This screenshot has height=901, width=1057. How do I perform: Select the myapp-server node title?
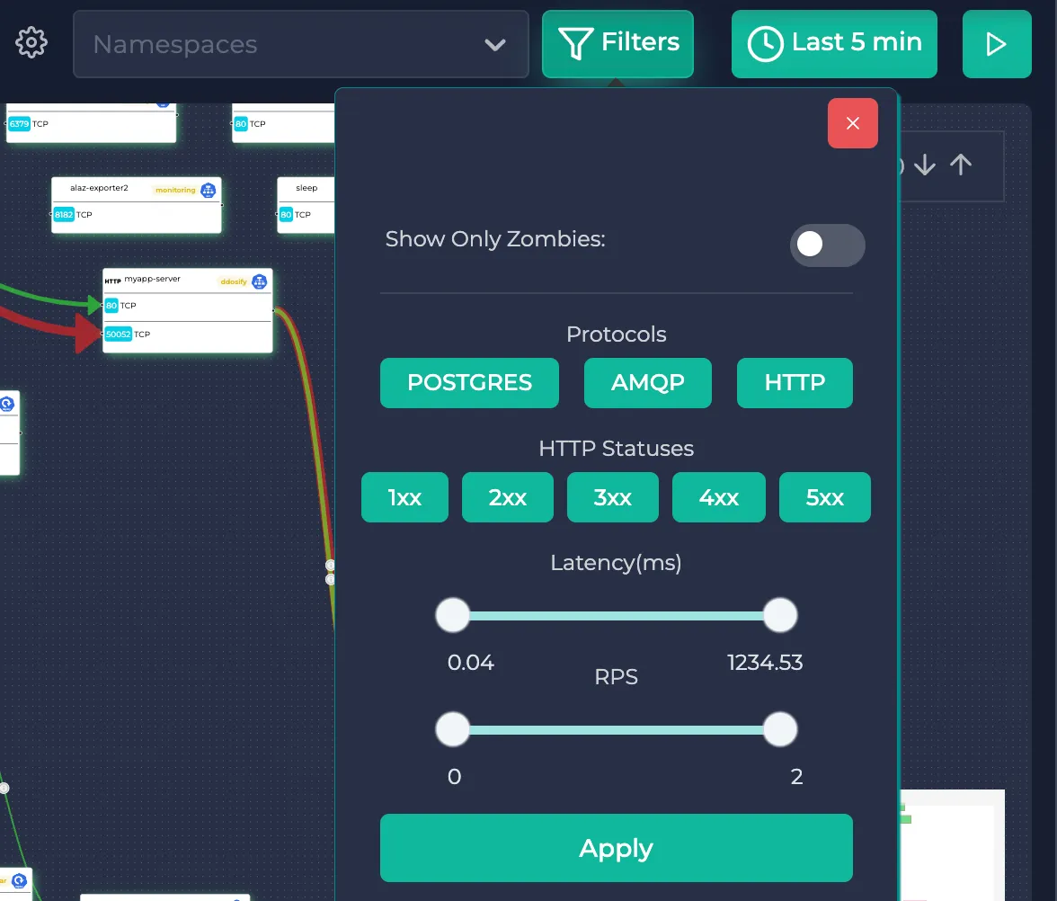(153, 279)
